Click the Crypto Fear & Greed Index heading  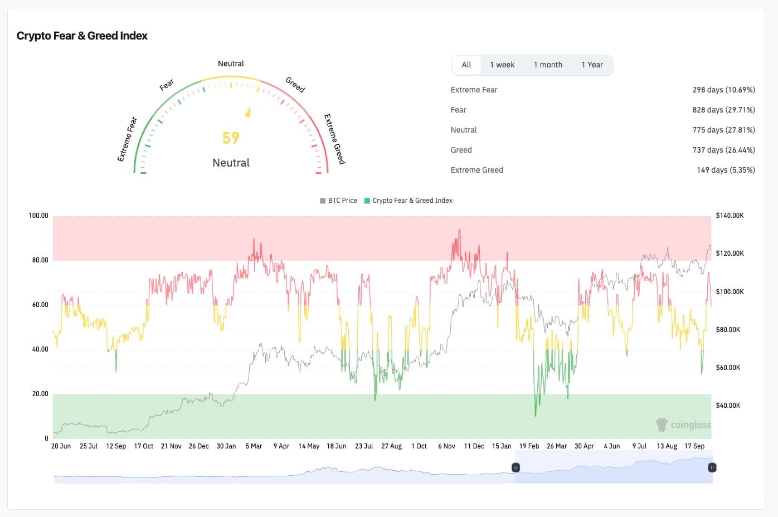tap(82, 36)
